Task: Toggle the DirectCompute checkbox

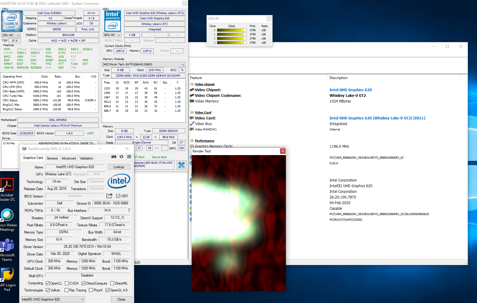Action: pyautogui.click(x=84, y=283)
